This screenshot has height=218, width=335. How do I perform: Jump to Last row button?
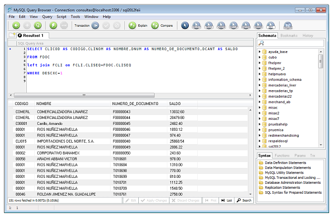226,200
